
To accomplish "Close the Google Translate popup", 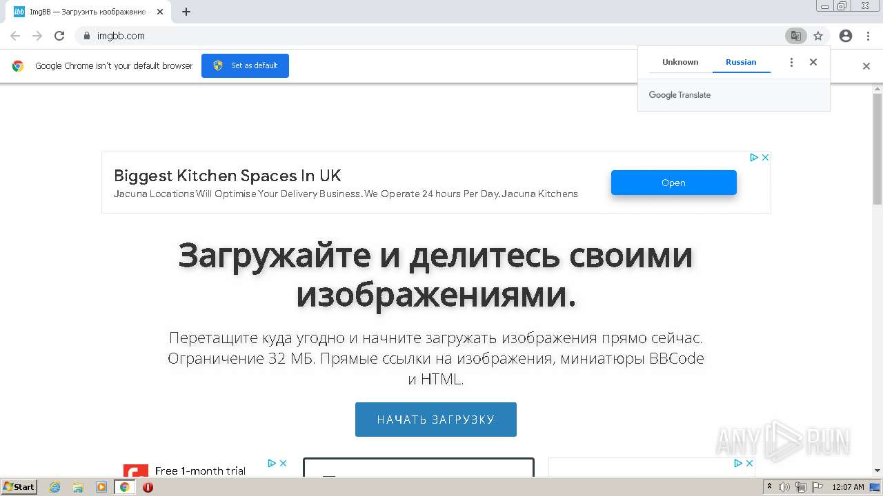I will 813,62.
